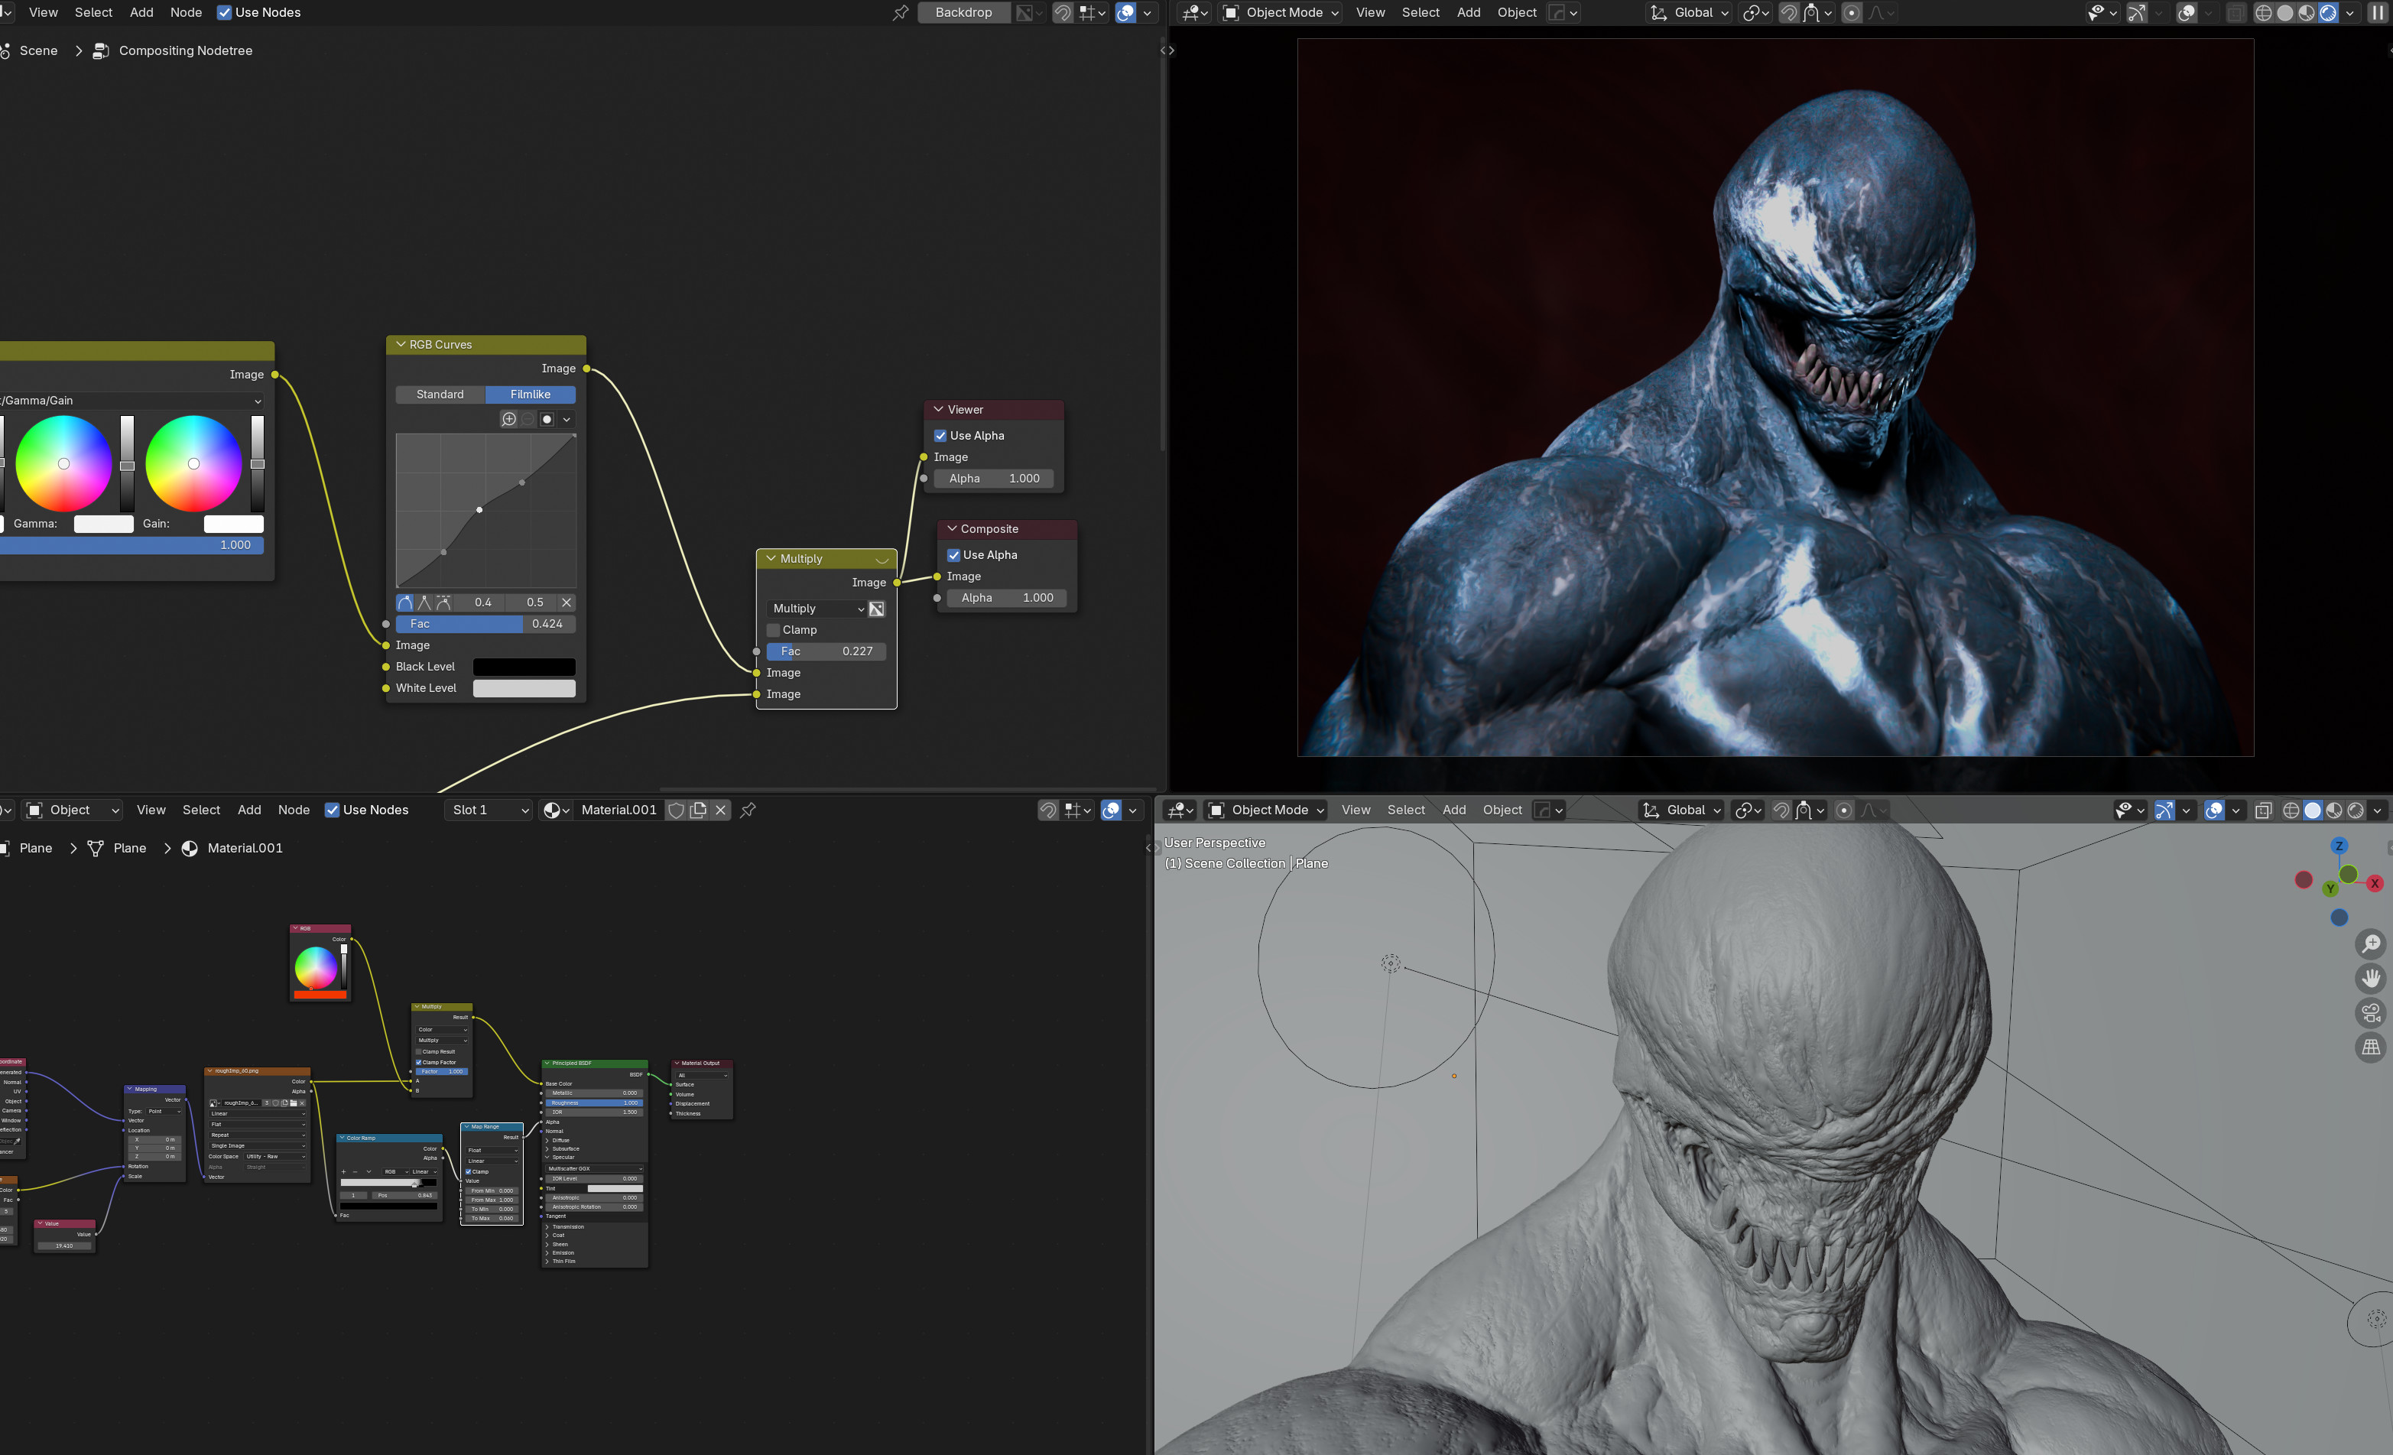Enable Clamp in Multiply node

click(x=774, y=629)
